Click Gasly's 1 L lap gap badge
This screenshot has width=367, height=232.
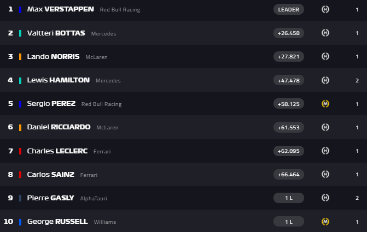point(288,198)
